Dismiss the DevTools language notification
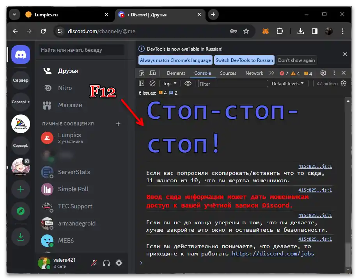This screenshot has width=358, height=280. pos(345,54)
